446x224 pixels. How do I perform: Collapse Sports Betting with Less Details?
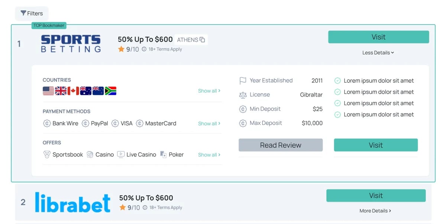coord(378,53)
